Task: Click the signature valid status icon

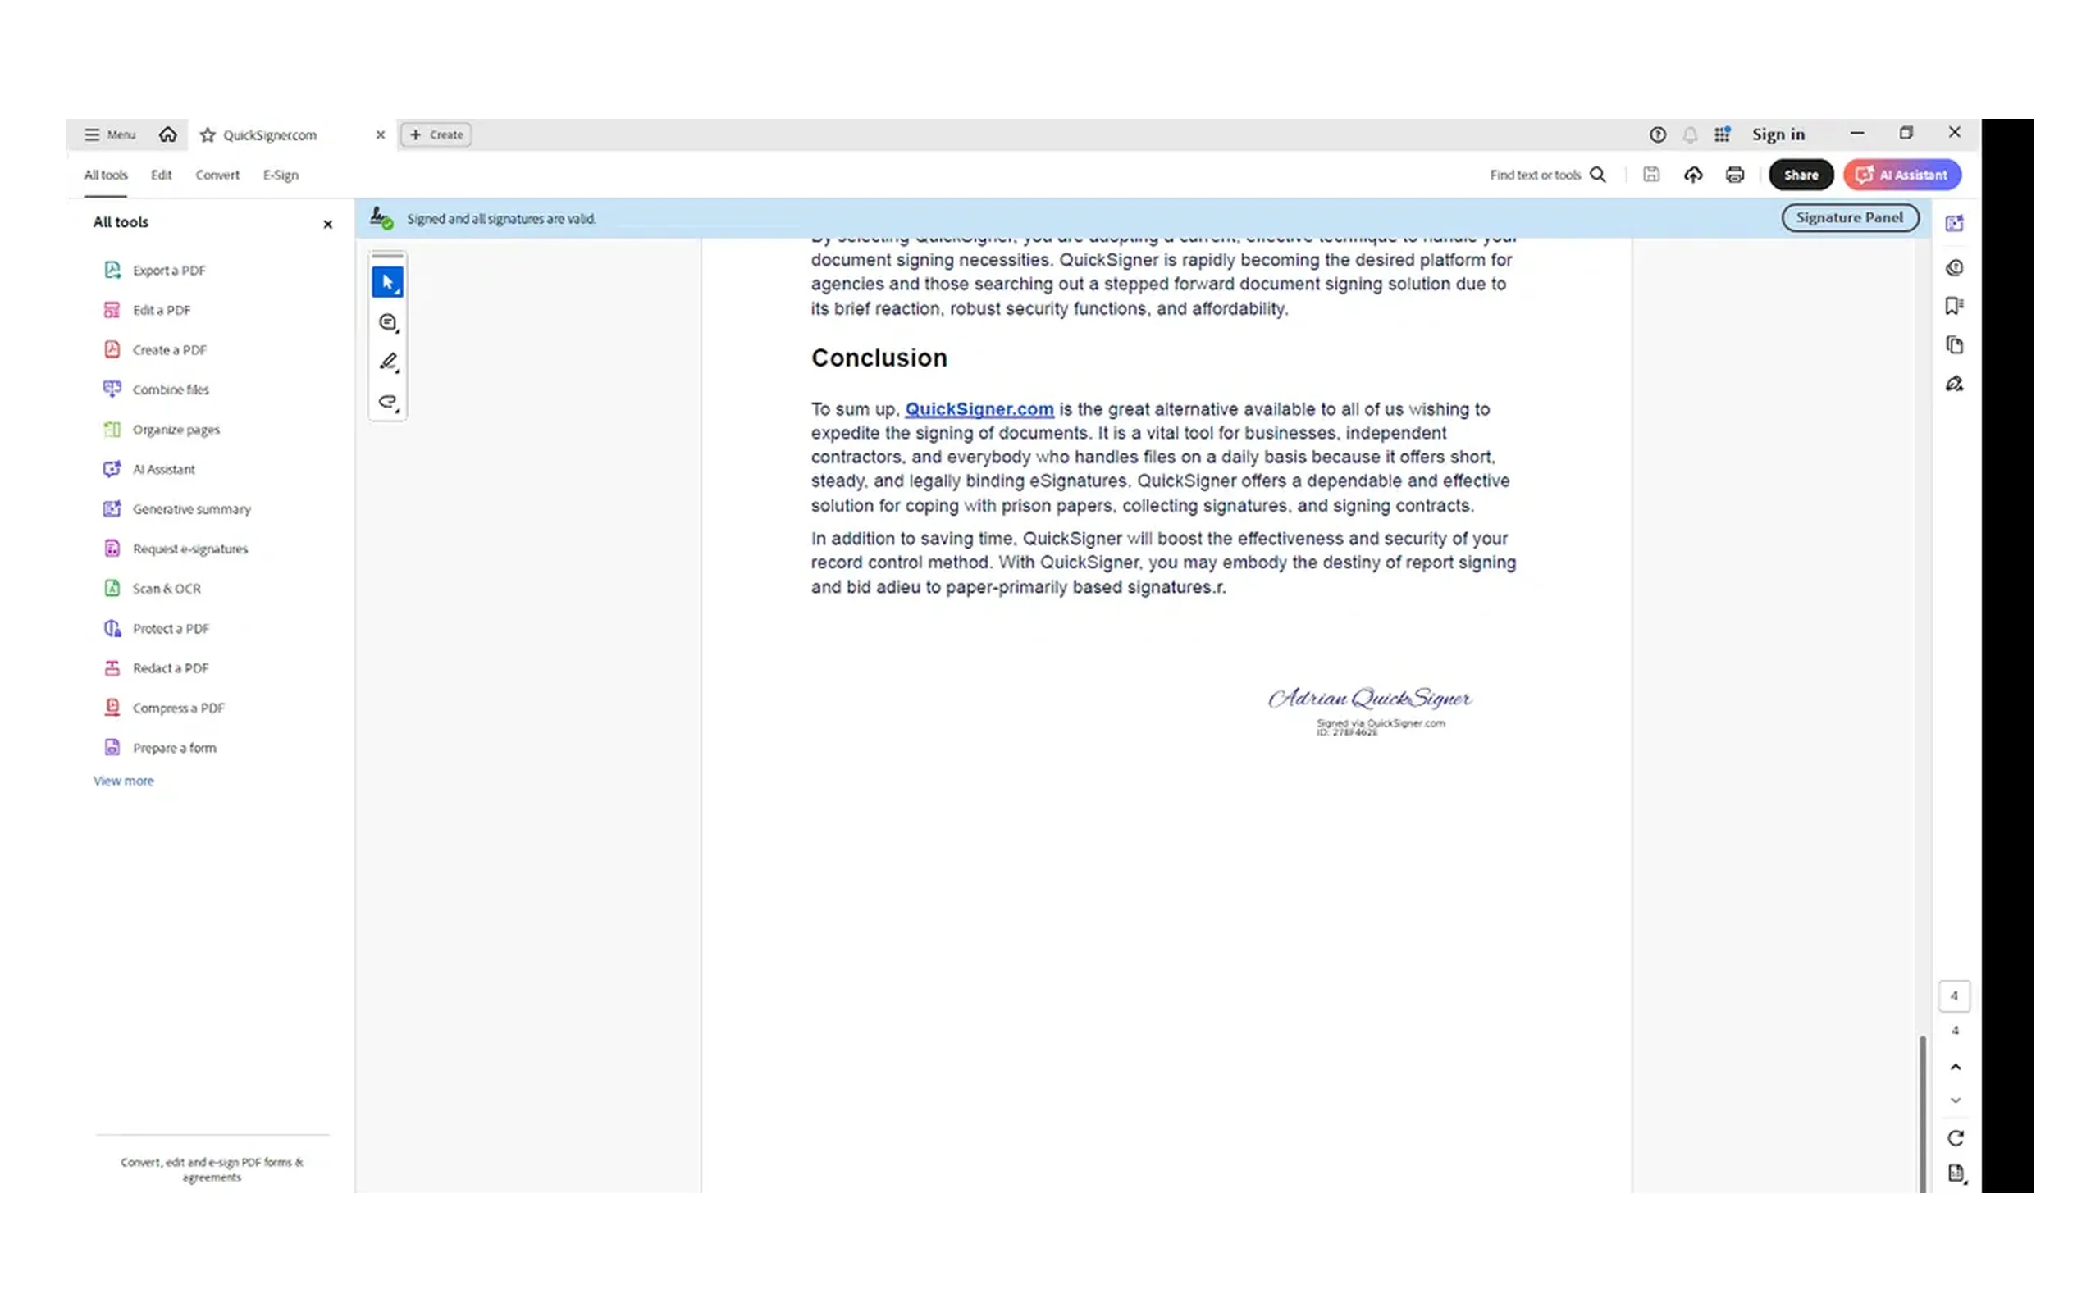Action: [x=381, y=218]
